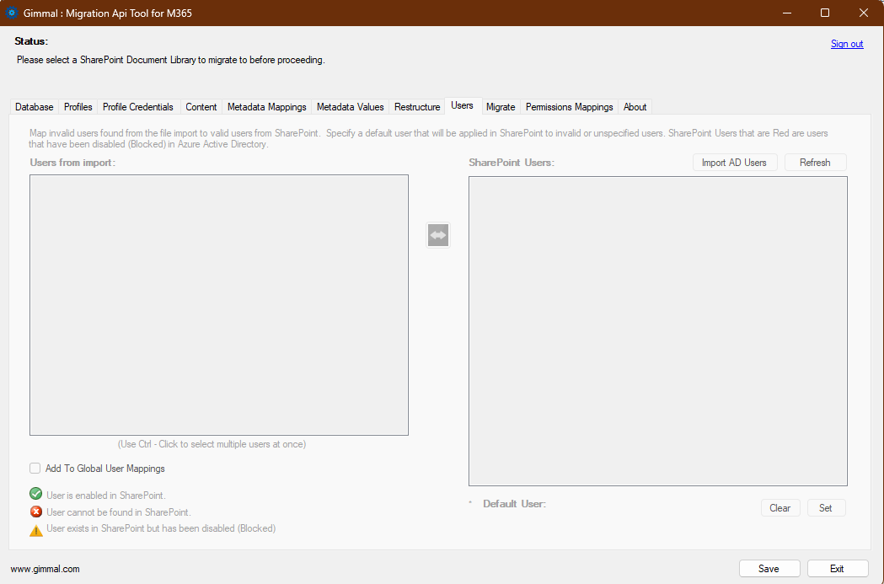Click the green check enabled-user legend icon
The height and width of the screenshot is (584, 884).
pyautogui.click(x=35, y=494)
